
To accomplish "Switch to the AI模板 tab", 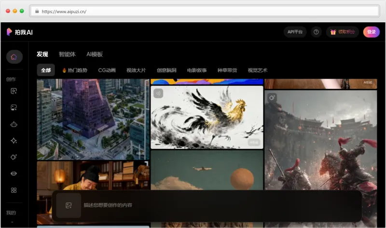I will (95, 54).
